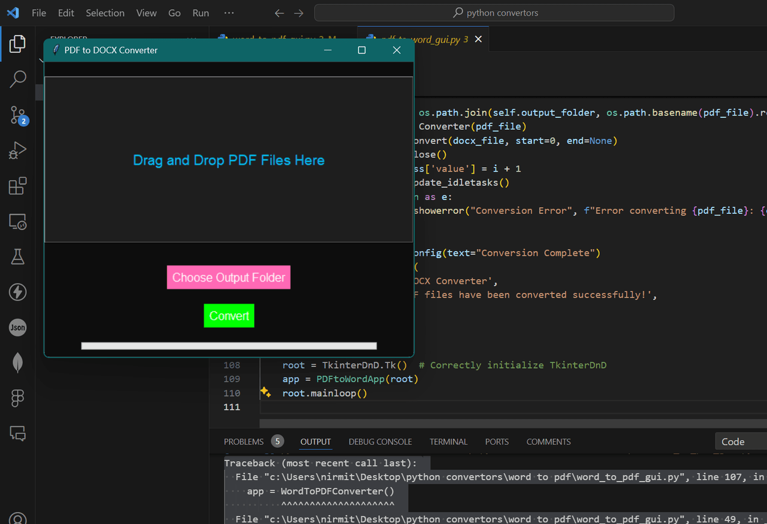Click the python convertors search box
The width and height of the screenshot is (767, 524).
point(494,13)
